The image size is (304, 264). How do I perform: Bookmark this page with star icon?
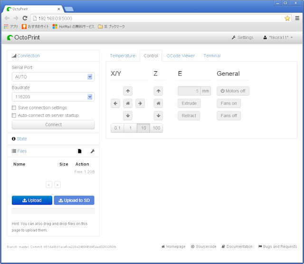[x=287, y=18]
